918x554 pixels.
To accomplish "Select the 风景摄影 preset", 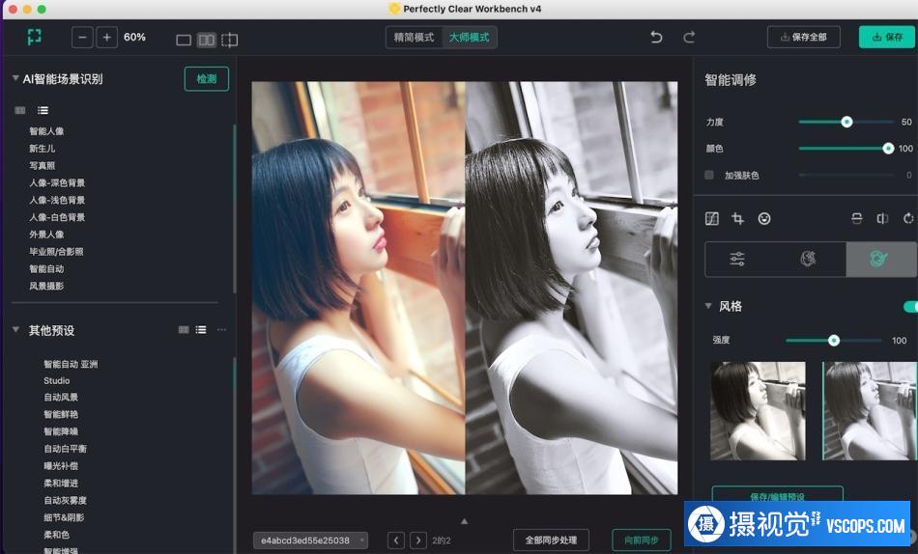I will click(46, 286).
